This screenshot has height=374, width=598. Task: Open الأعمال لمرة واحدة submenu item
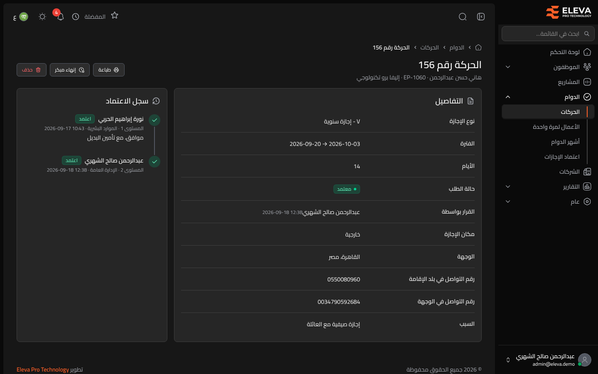pos(556,127)
